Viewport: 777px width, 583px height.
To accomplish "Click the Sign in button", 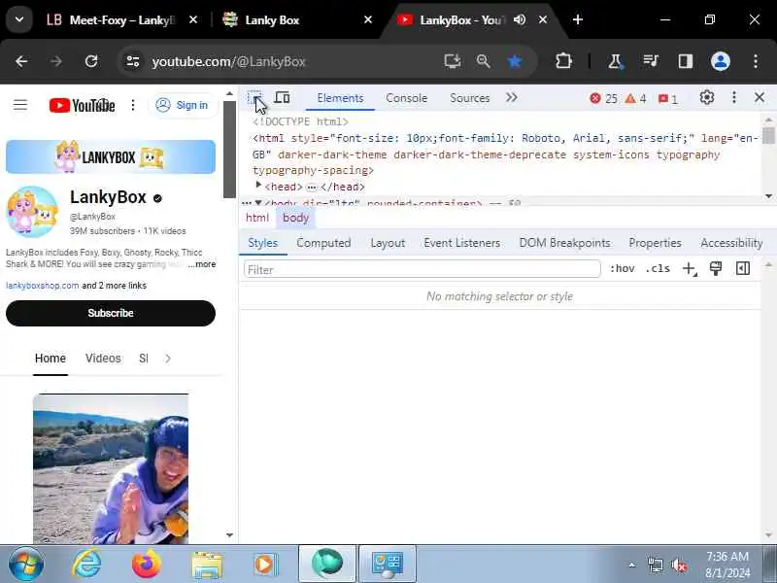I will click(183, 105).
